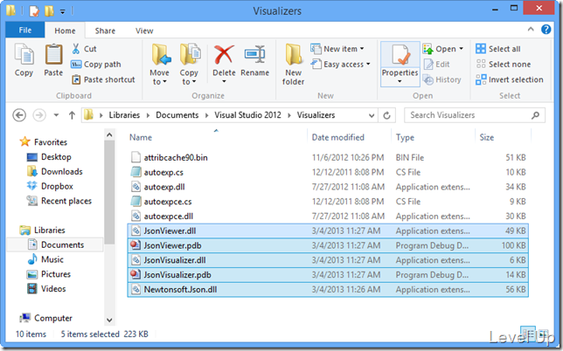Click Properties icon in Quick Access toolbar
The image size is (563, 351).
34,11
